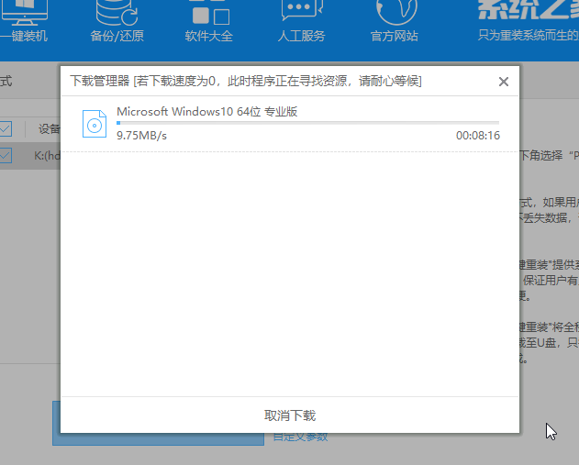Open the 自定义参数 link
The height and width of the screenshot is (465, 579).
[x=300, y=437]
